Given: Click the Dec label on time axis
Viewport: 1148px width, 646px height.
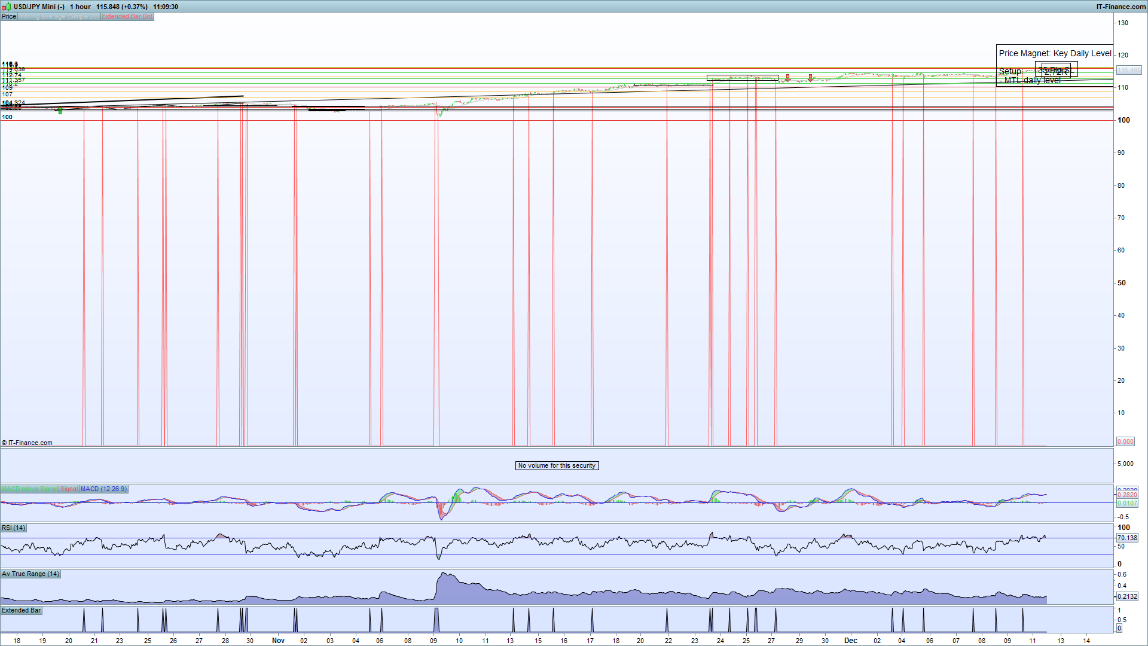Looking at the screenshot, I should pos(850,640).
